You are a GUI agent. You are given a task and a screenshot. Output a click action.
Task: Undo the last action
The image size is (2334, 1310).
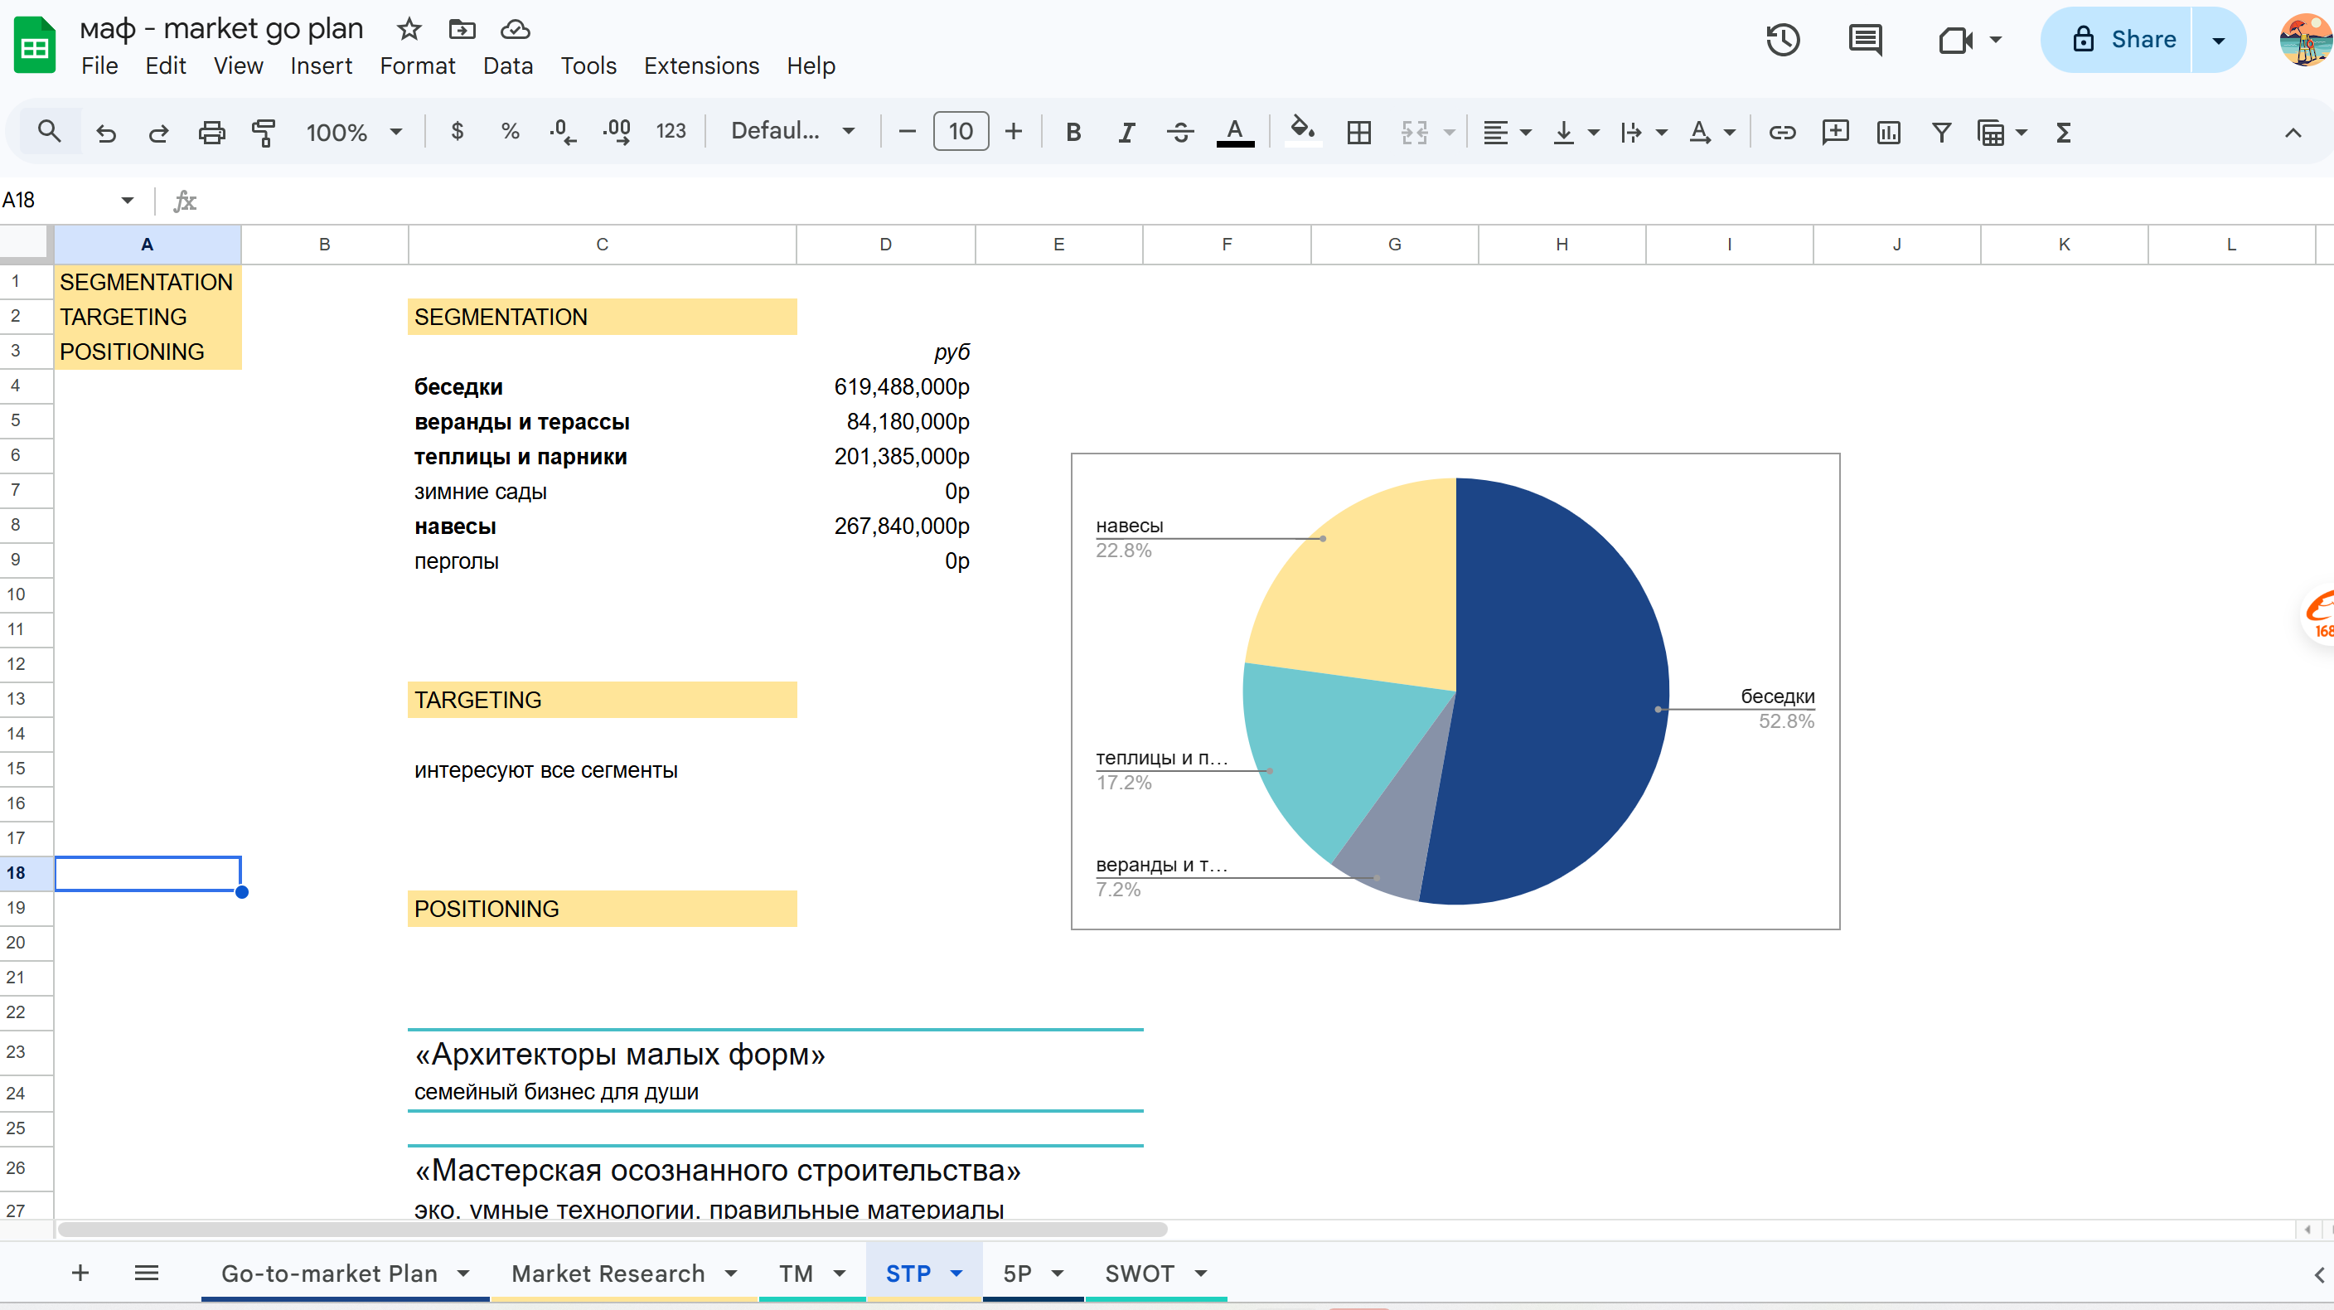pos(106,133)
